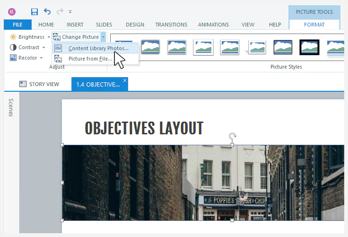Screen dimensions: 348x237
Task: Click the Contrast half-circle icon
Action: click(13, 47)
